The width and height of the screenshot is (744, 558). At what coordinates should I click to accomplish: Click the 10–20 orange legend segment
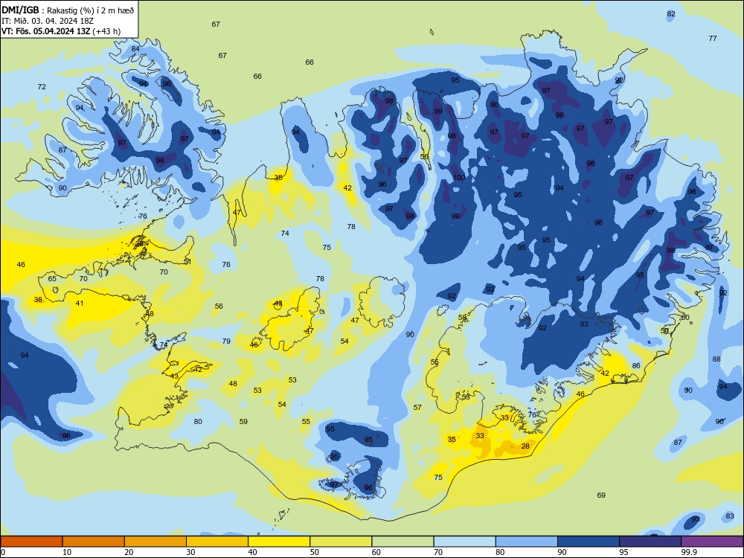(x=94, y=542)
